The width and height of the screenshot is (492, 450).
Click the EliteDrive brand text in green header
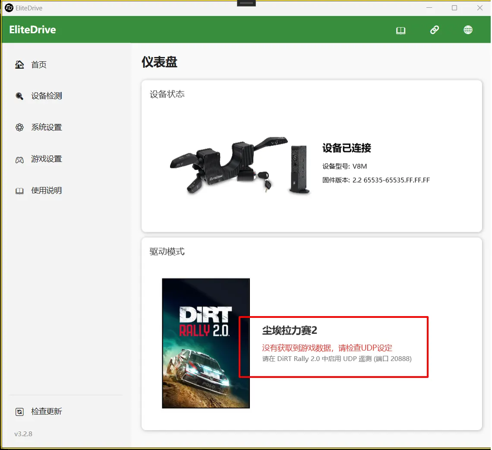point(33,30)
